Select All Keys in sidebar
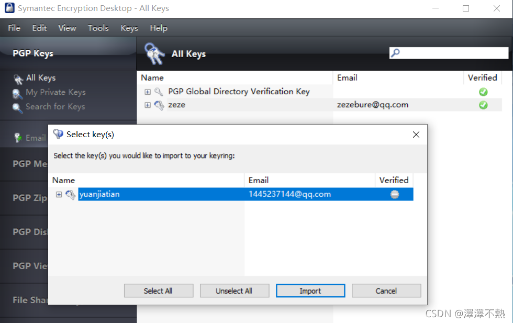The image size is (513, 323). coord(41,78)
